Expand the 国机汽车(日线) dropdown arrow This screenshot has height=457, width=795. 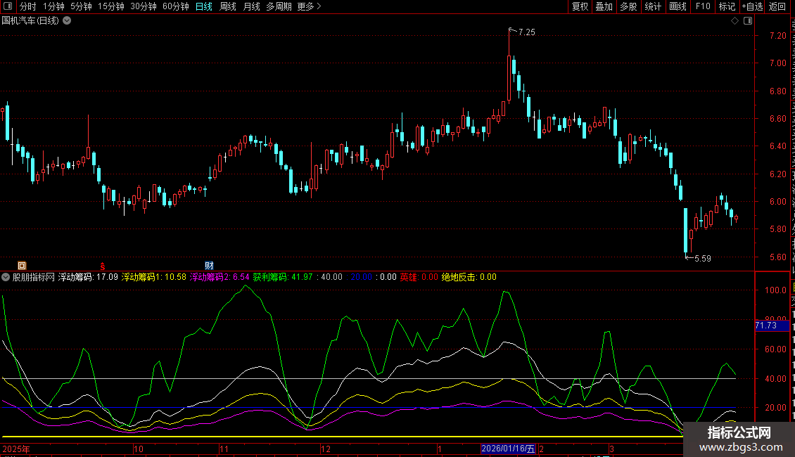[67, 21]
